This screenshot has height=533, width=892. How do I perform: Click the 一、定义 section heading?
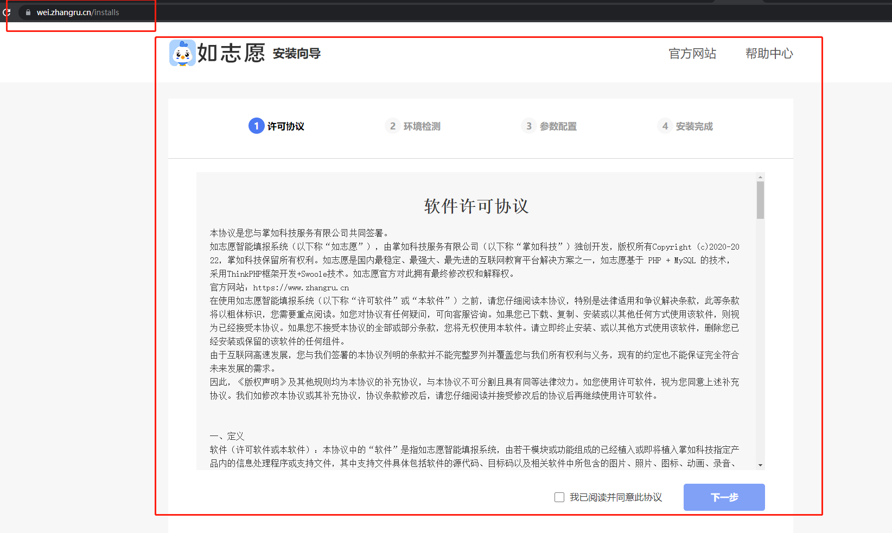pos(227,436)
